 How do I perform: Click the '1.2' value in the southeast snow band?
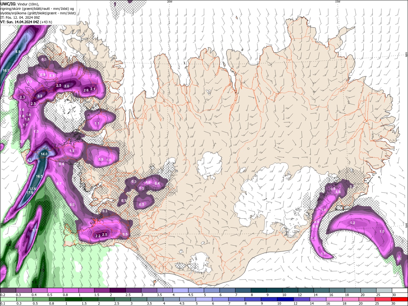(x=353, y=223)
